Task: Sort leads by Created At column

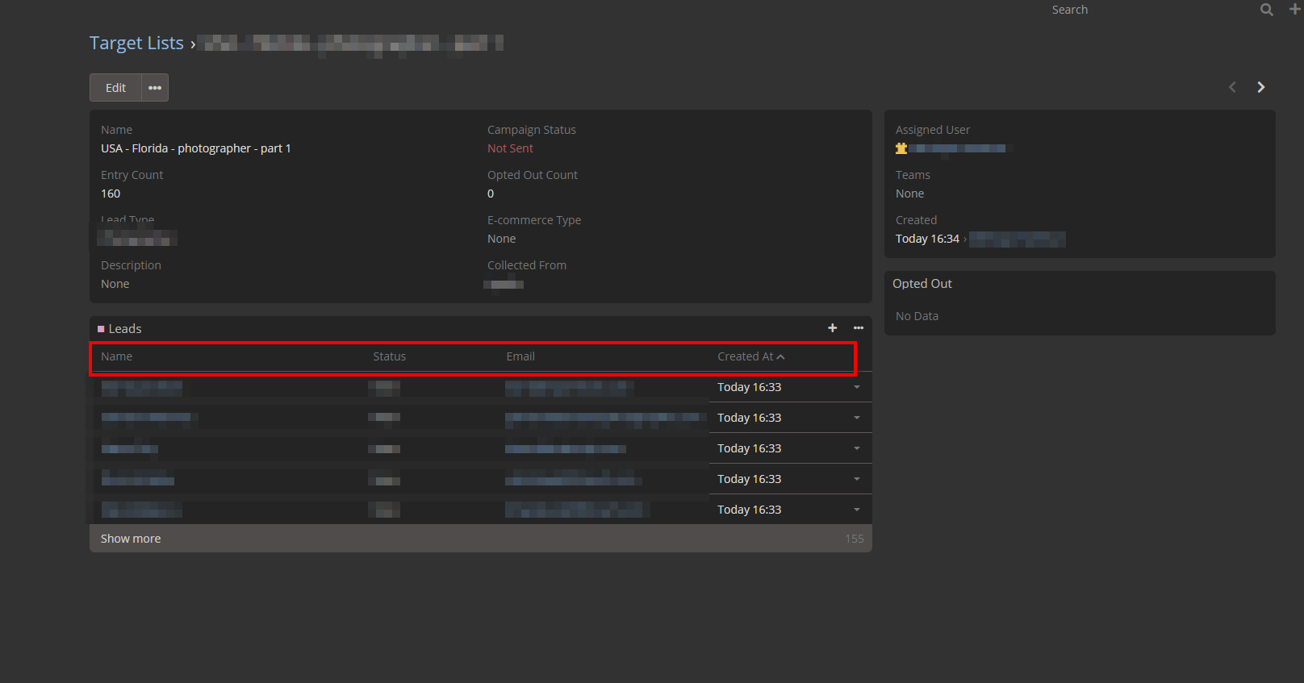Action: click(x=745, y=356)
